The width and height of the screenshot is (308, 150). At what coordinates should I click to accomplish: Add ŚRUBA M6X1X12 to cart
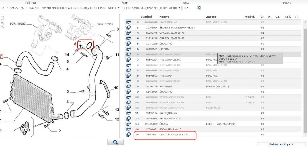[x=128, y=119]
